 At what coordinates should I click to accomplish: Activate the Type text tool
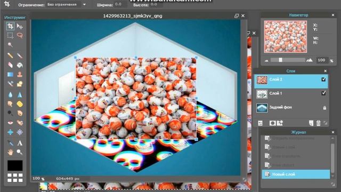20,143
